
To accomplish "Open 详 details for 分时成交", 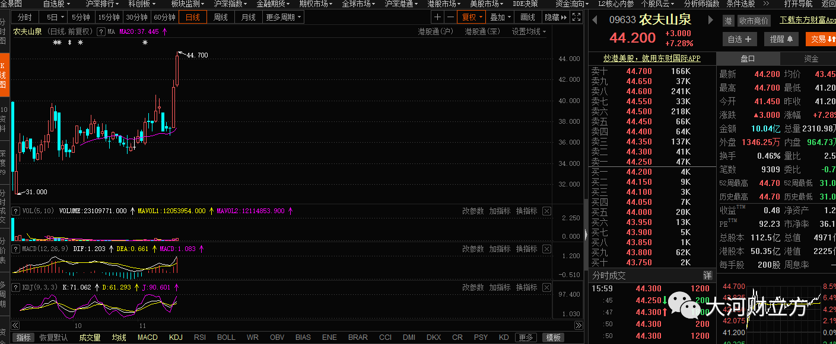I will (707, 275).
